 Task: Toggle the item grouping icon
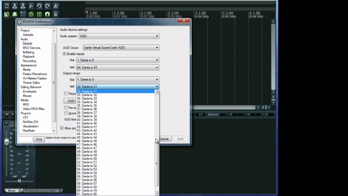(15, 14)
